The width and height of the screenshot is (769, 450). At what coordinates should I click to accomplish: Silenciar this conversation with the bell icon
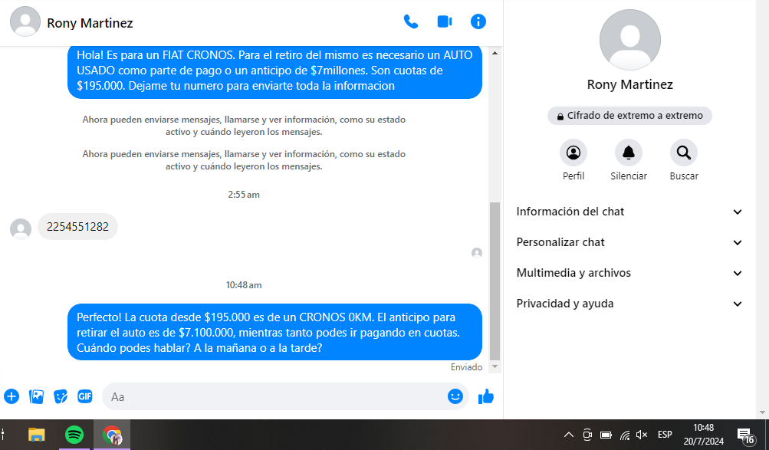click(x=629, y=153)
